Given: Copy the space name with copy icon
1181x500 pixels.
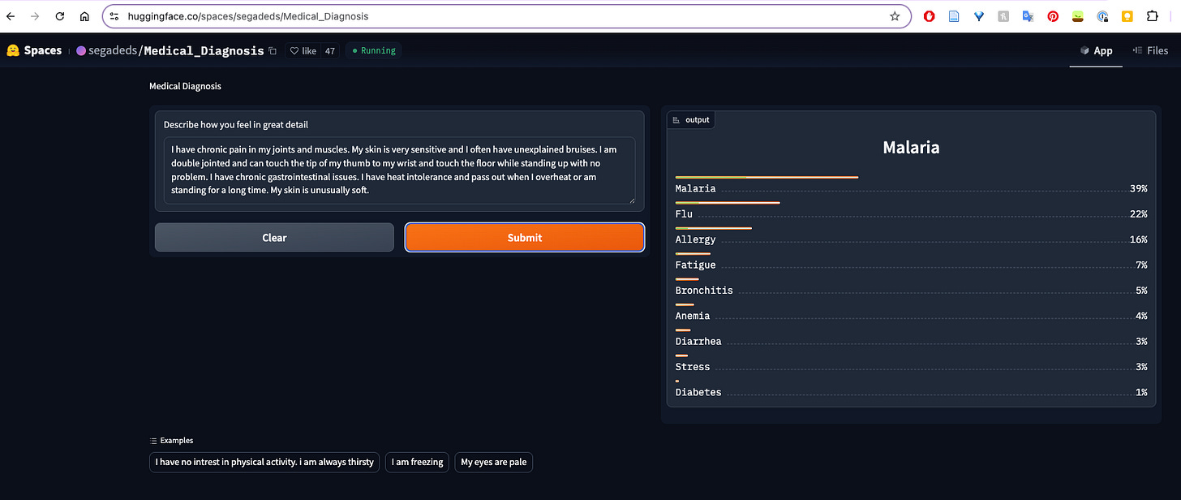Looking at the screenshot, I should pyautogui.click(x=273, y=50).
